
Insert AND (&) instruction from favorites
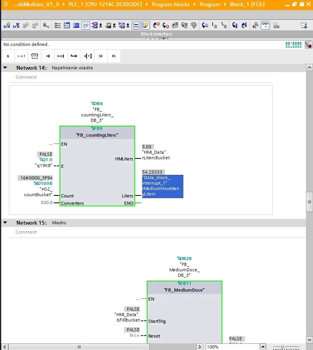(x=8, y=56)
